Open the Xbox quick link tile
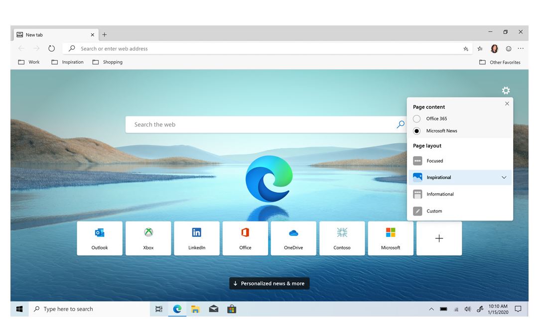 (148, 238)
